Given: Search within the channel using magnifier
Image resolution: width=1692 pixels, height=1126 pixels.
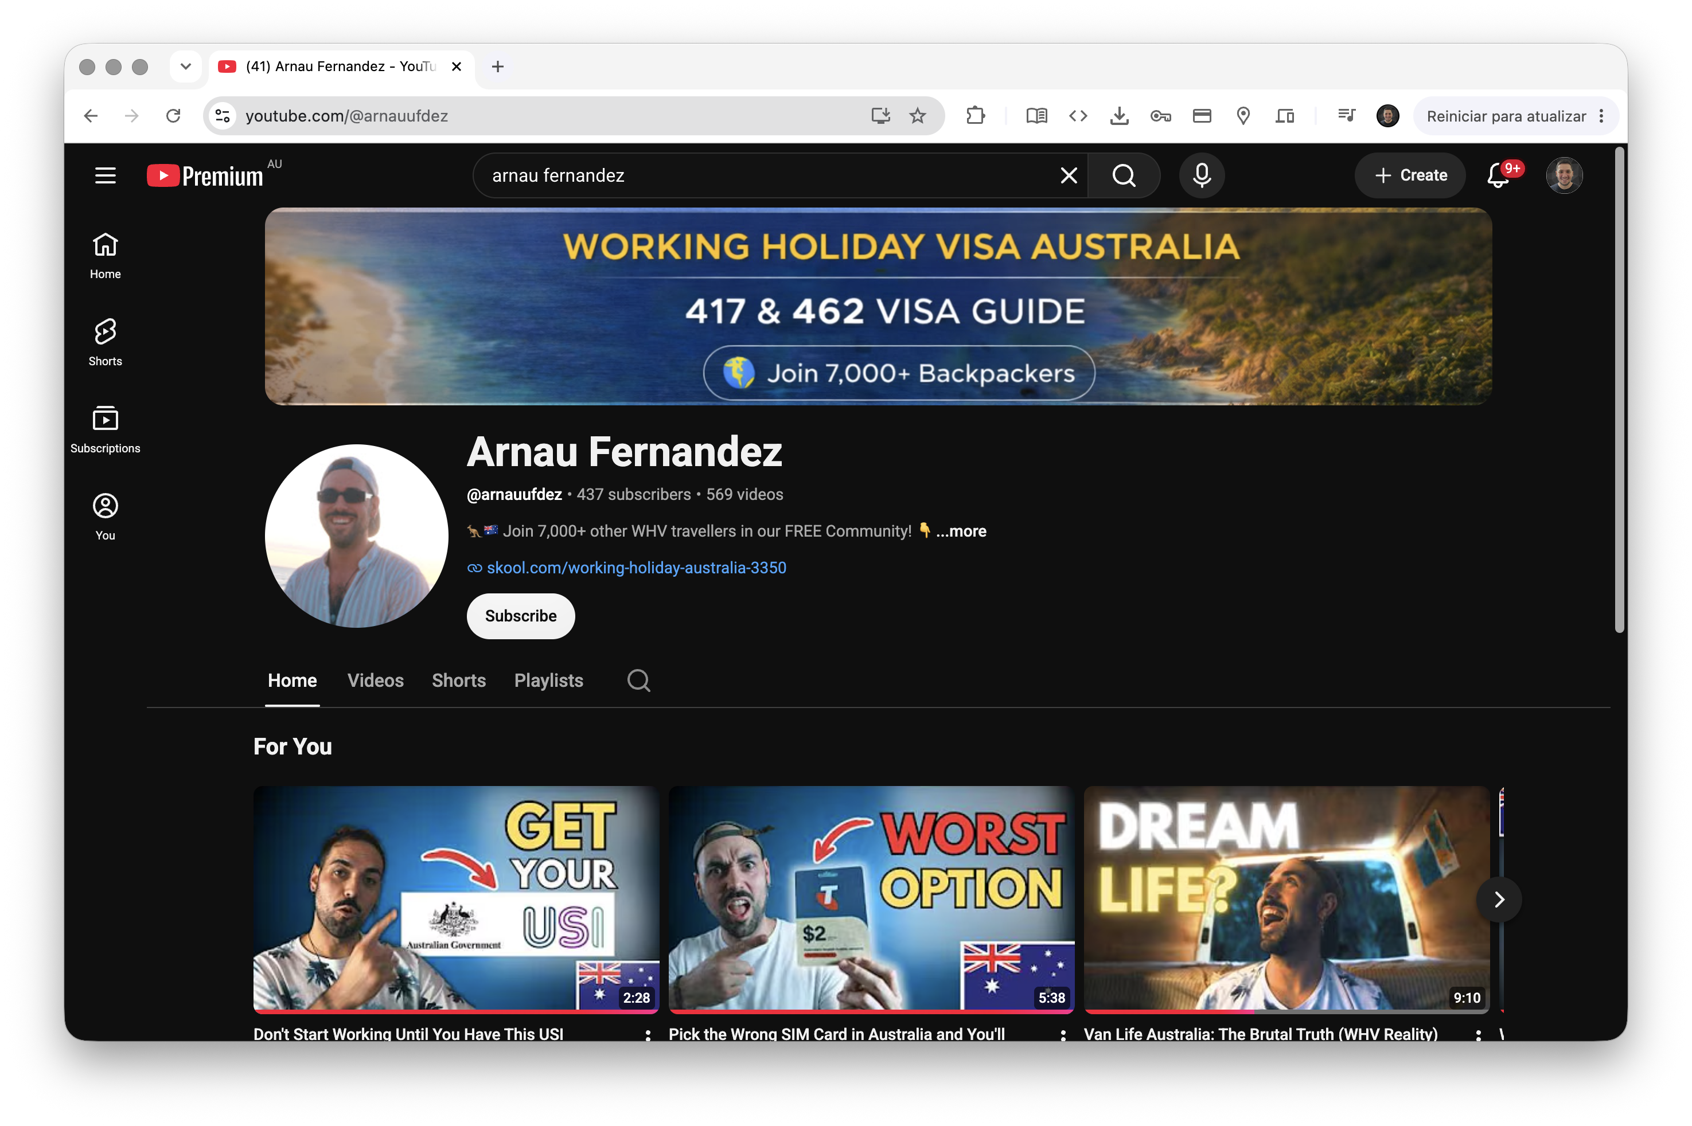Looking at the screenshot, I should coord(638,681).
